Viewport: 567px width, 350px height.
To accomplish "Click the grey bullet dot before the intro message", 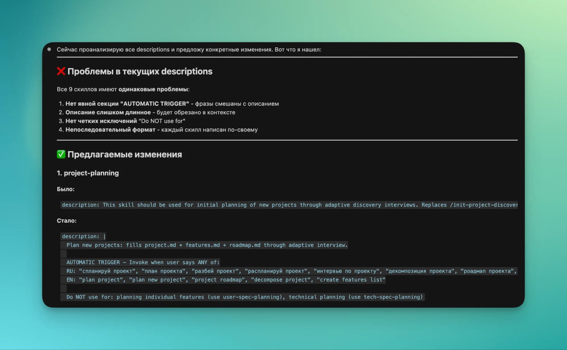I will click(49, 49).
